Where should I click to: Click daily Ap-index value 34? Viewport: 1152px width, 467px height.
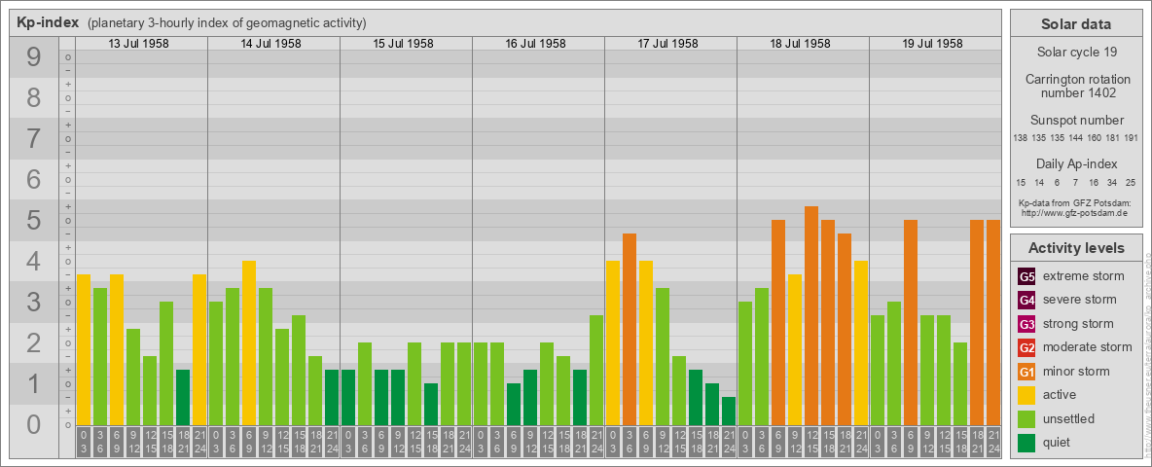point(1112,182)
